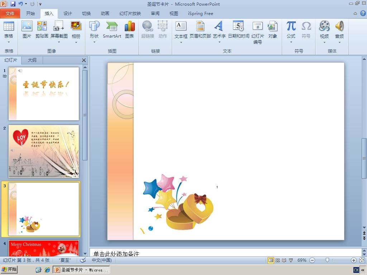Switch to Slide Sorter view

pyautogui.click(x=278, y=260)
